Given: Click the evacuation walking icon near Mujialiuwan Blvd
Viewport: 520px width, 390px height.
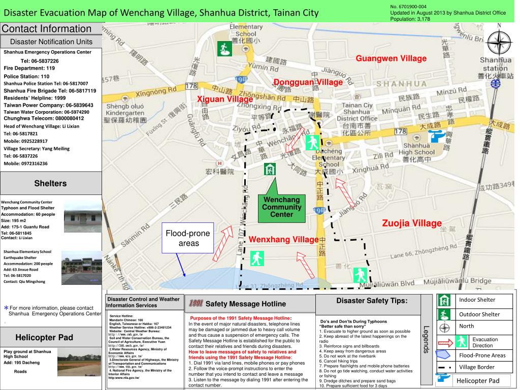Looking at the screenshot, I should [x=360, y=275].
